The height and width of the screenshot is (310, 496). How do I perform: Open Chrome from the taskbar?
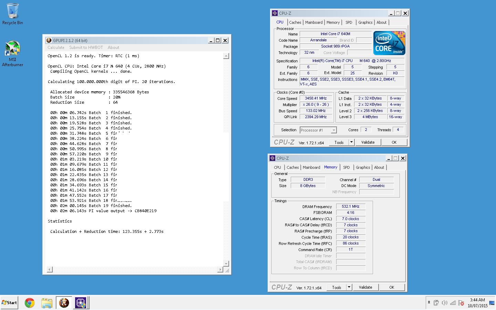[x=30, y=303]
